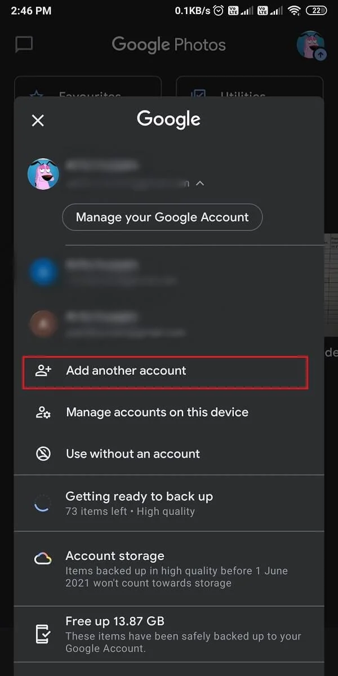Screen dimensions: 338x676
Task: Select the brown account avatar
Action: pos(44,324)
